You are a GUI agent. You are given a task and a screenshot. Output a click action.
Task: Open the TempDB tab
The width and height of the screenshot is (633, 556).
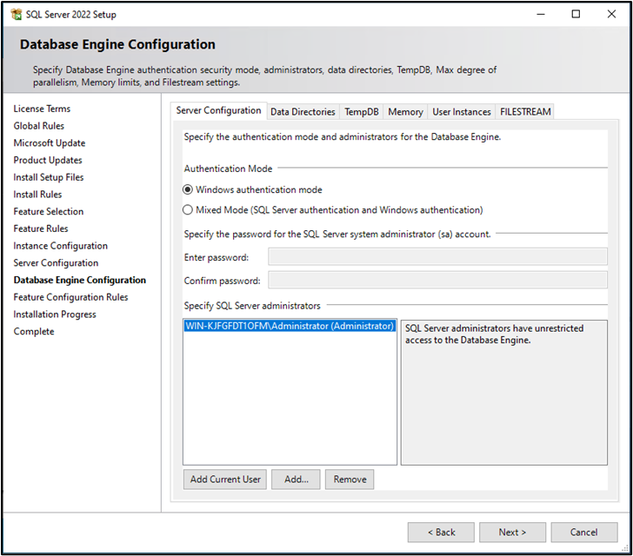(362, 112)
